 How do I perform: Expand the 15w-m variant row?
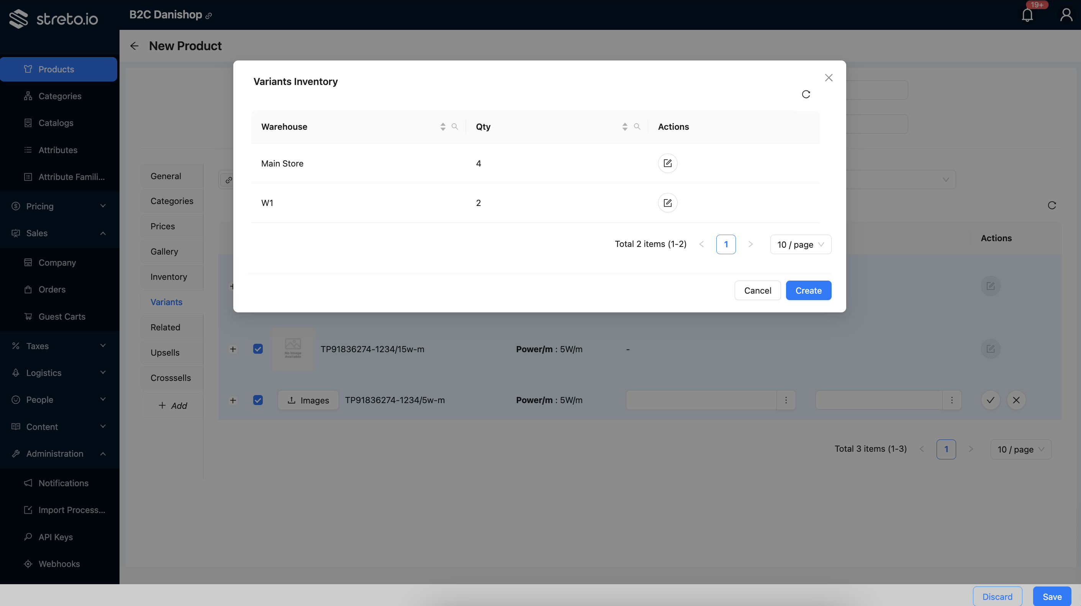pos(233,349)
